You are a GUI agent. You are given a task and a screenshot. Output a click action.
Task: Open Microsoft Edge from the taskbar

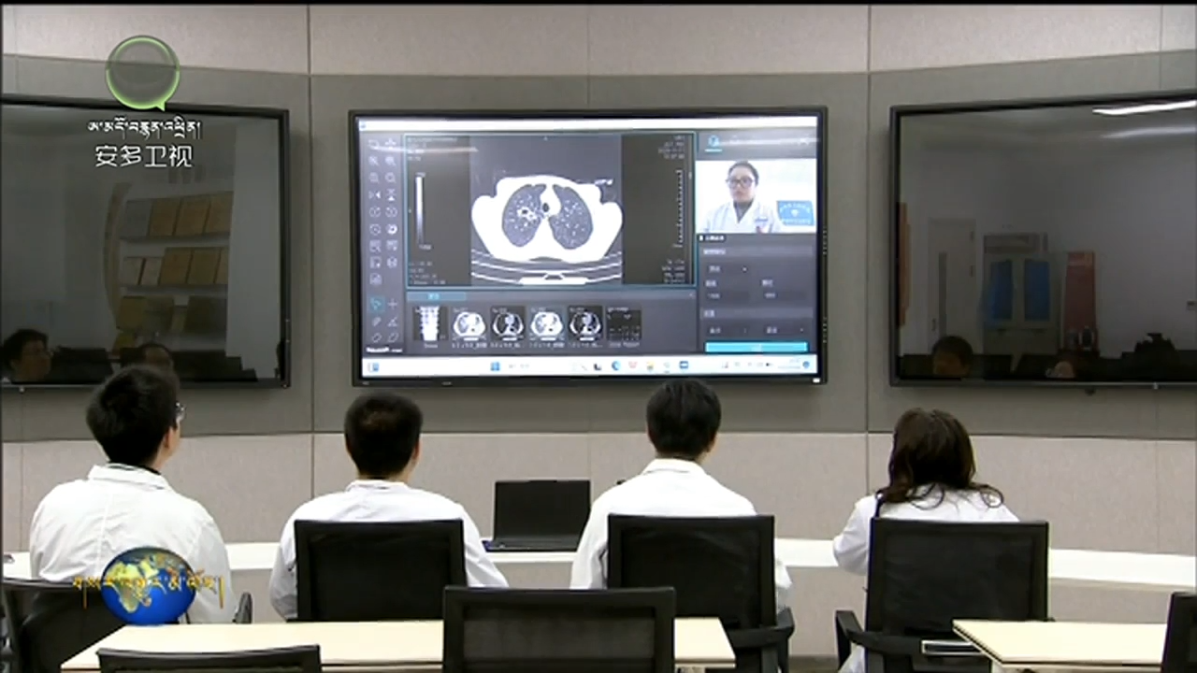(616, 365)
